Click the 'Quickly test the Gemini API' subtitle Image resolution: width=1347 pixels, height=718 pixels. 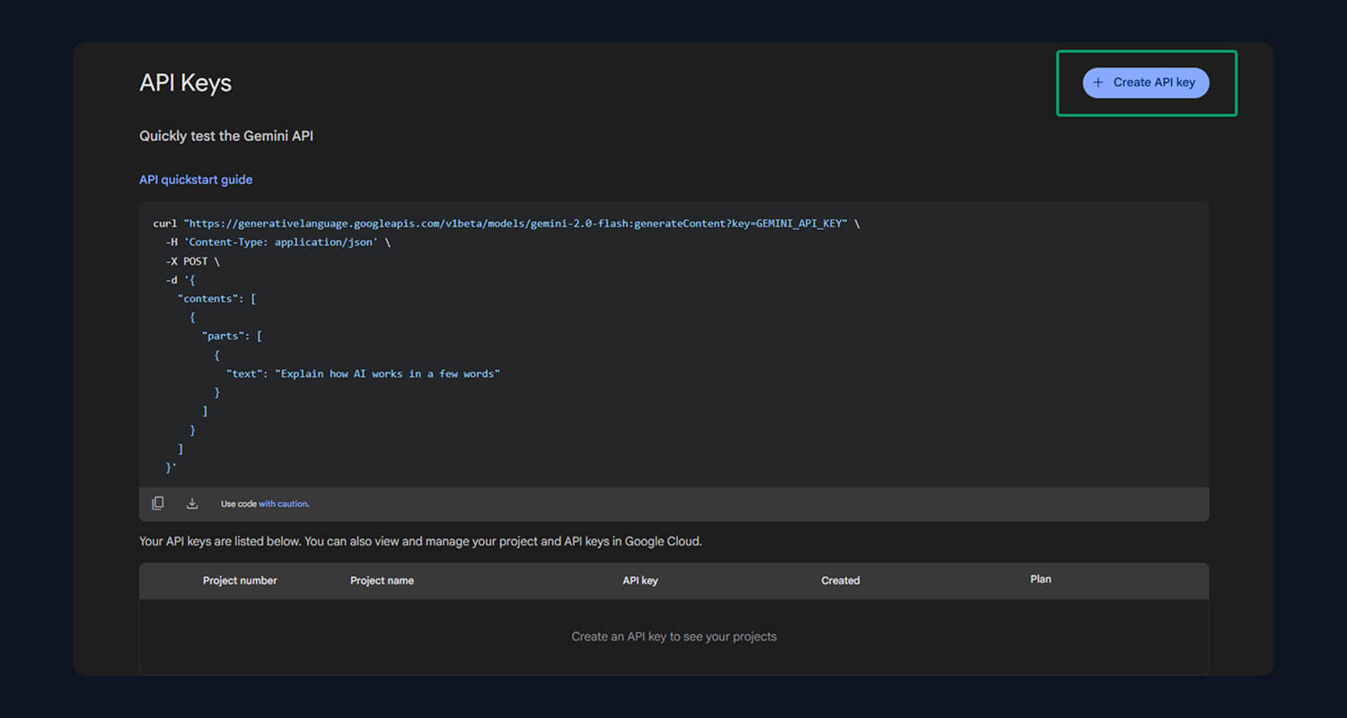tap(226, 136)
